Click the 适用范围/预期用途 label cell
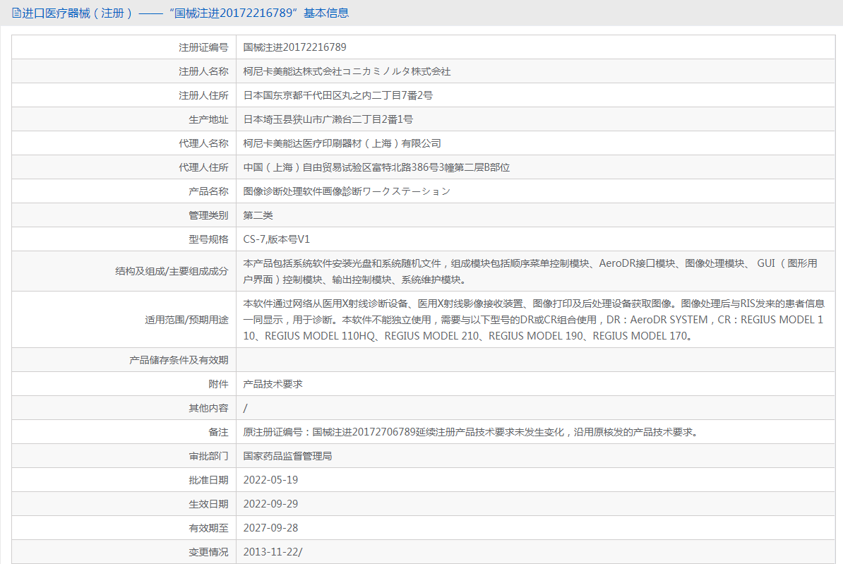The width and height of the screenshot is (843, 564). pyautogui.click(x=124, y=319)
